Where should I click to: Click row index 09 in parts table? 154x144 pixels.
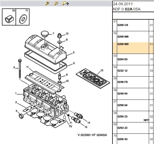pyautogui.click(x=115, y=124)
